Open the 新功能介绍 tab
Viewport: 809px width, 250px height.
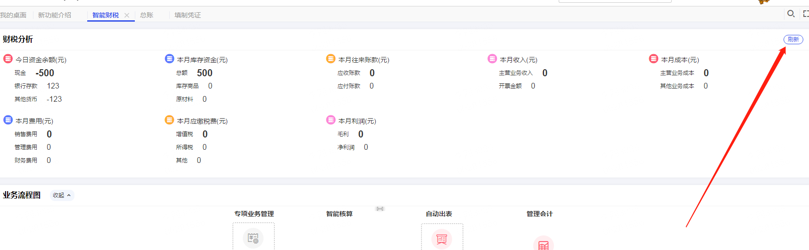coord(55,15)
